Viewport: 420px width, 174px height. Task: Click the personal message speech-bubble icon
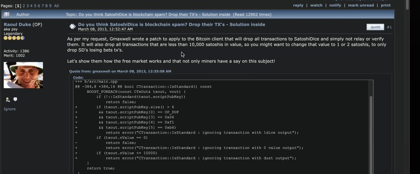tap(15, 100)
